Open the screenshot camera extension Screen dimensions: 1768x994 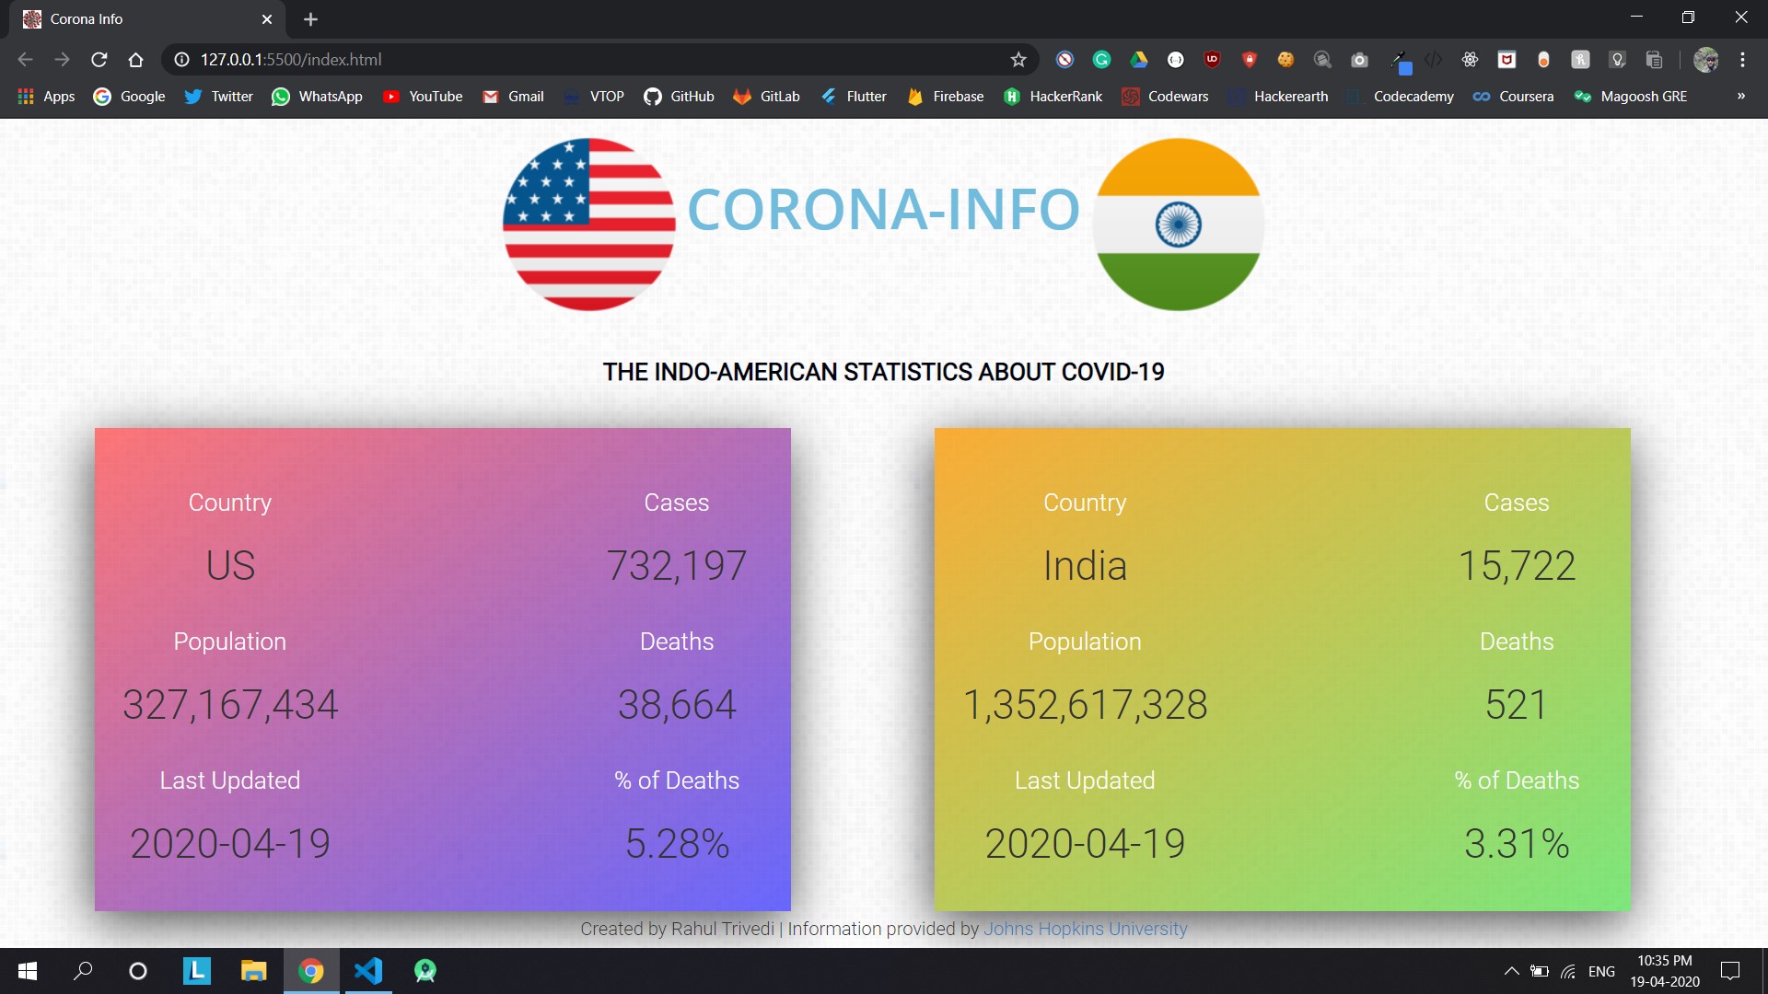1360,59
